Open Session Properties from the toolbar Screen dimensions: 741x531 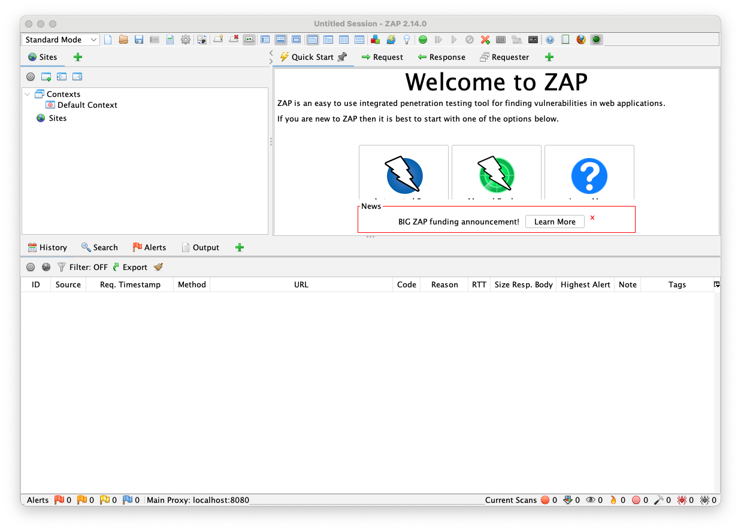pos(170,40)
